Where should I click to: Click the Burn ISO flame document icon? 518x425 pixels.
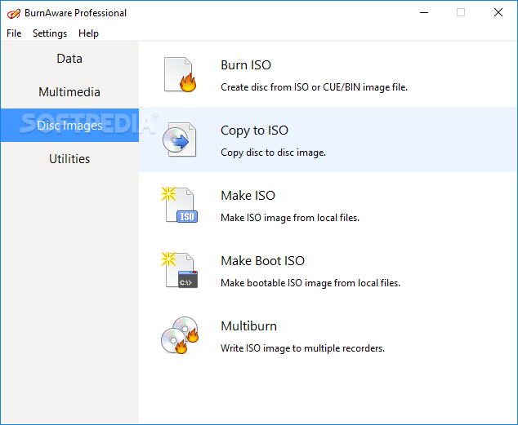180,74
